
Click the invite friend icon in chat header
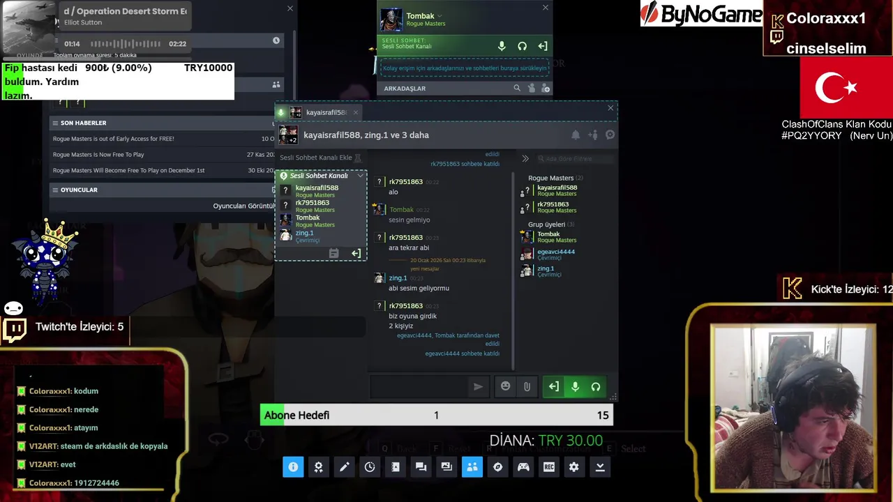coord(593,135)
